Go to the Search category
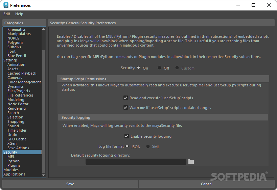This screenshot has height=190, width=277. pos(13,113)
